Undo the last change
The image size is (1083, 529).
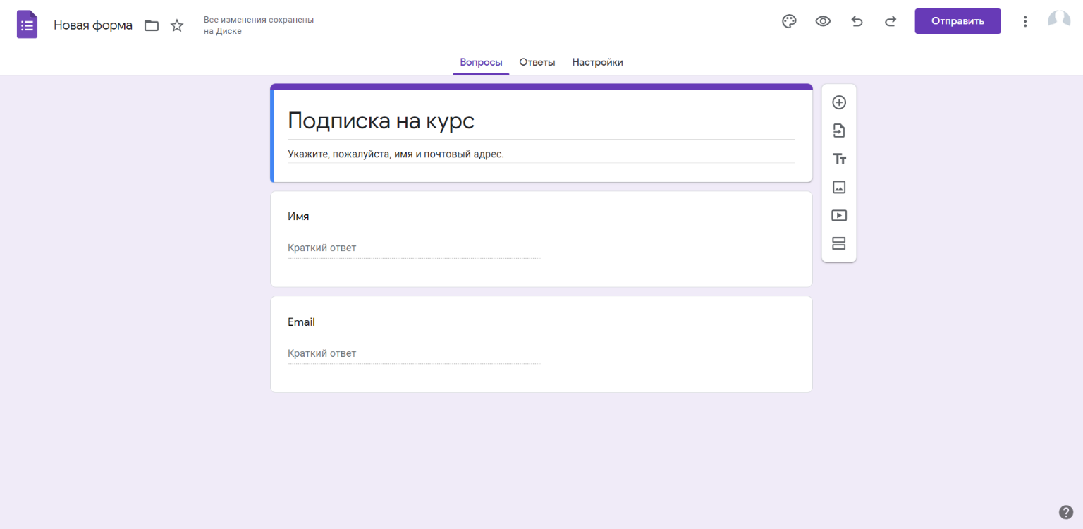(857, 21)
